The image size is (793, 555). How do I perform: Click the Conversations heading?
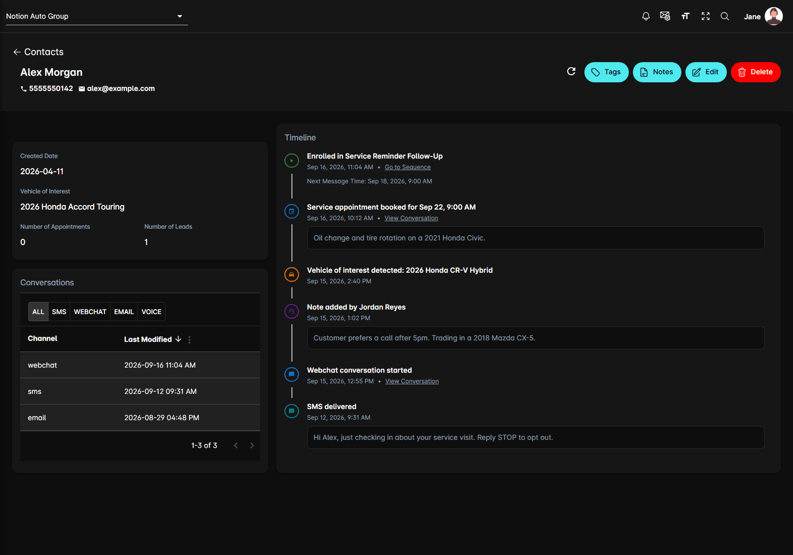[47, 282]
